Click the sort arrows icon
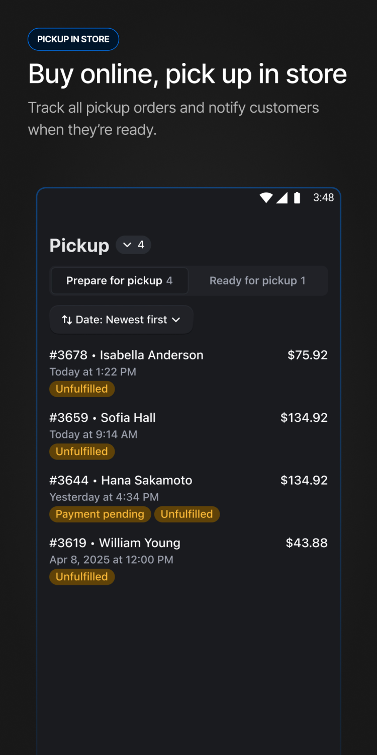The height and width of the screenshot is (755, 377). [67, 320]
